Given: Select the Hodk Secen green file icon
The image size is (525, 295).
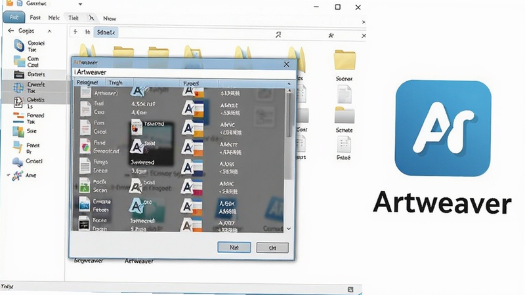Looking at the screenshot, I should (85, 186).
